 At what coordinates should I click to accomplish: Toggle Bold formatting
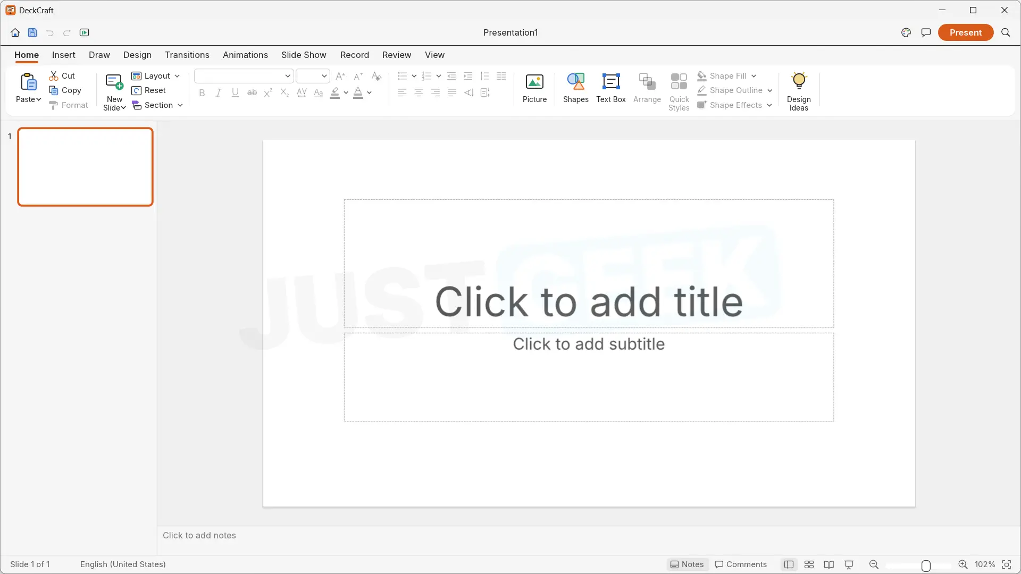click(x=202, y=93)
